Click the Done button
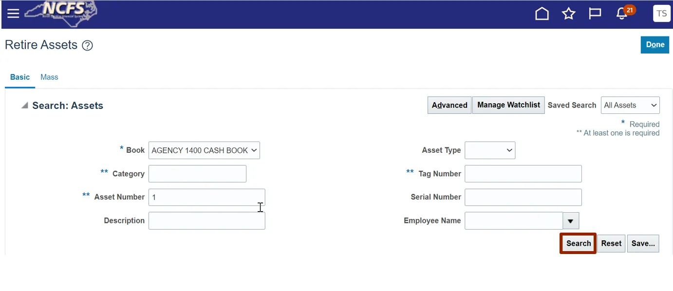 [x=654, y=45]
